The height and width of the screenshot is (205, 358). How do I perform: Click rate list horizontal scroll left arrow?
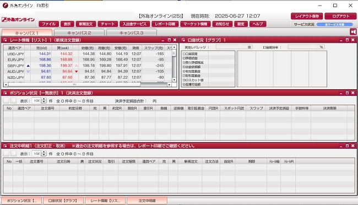[6, 84]
